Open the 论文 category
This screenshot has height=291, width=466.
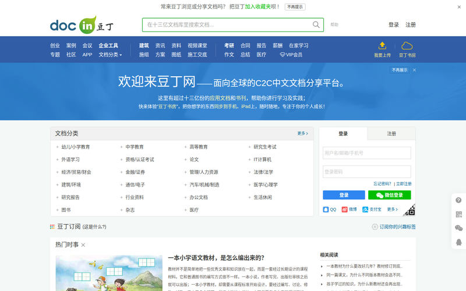point(194,159)
